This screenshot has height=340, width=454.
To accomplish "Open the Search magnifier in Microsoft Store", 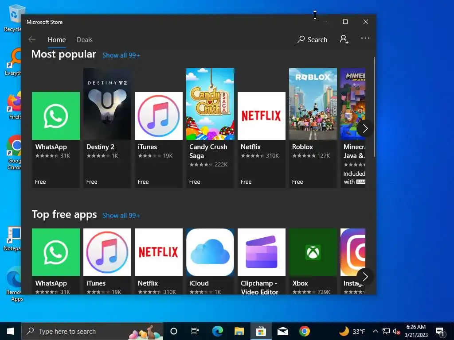I will (x=312, y=39).
